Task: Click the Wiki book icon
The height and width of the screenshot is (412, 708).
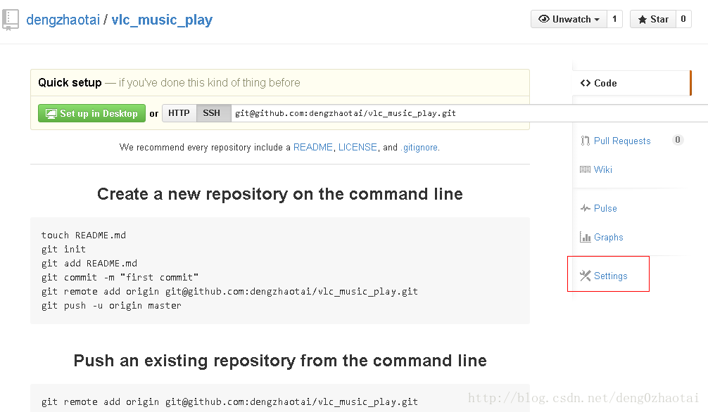Action: pos(585,169)
